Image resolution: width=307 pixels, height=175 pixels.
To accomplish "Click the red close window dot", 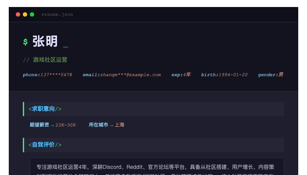I will tap(18, 14).
